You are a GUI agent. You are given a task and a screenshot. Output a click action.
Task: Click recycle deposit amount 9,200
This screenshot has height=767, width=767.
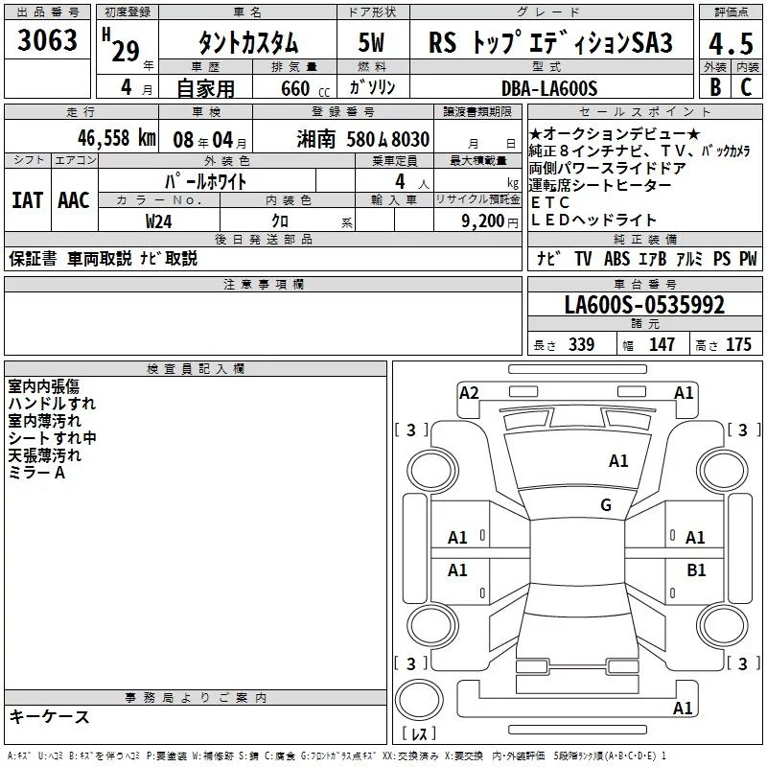[x=482, y=221]
